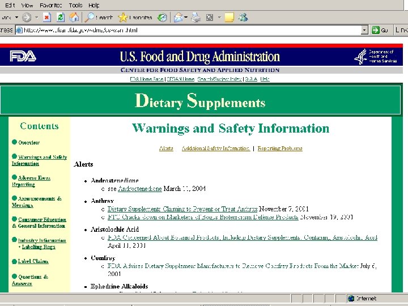The height and width of the screenshot is (306, 408).
Task: Open the Mail button dropdown arrow
Action: pyautogui.click(x=186, y=18)
